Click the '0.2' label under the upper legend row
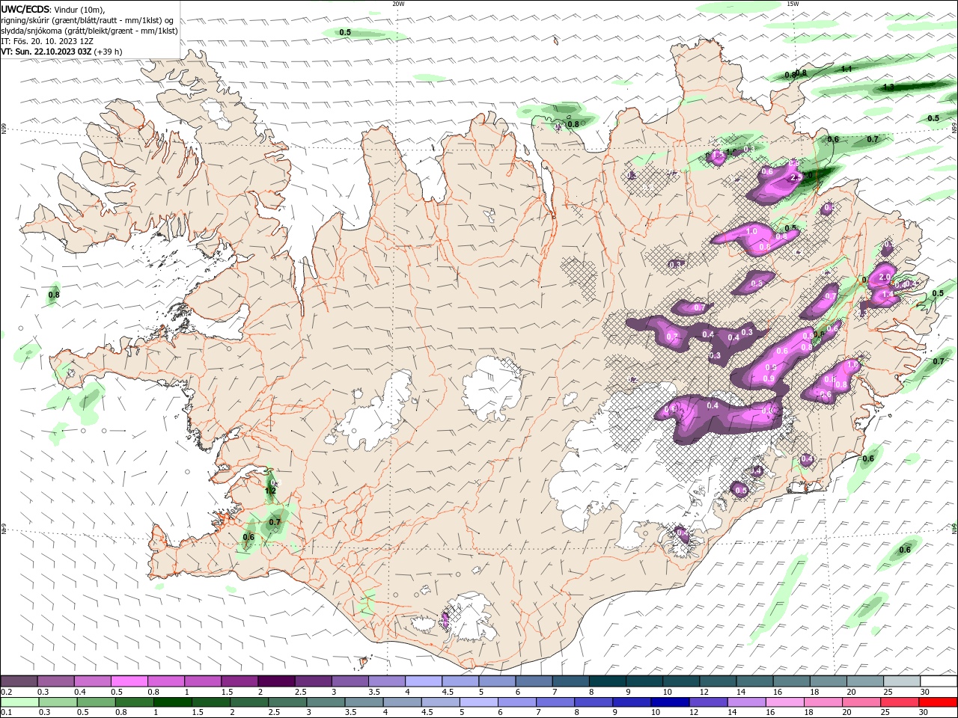The height and width of the screenshot is (718, 958). point(7,692)
